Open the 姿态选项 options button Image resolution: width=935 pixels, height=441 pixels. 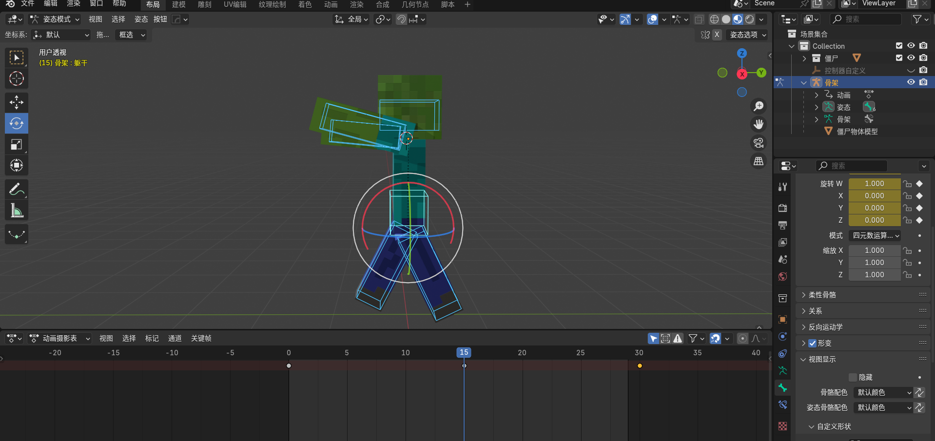click(x=747, y=35)
